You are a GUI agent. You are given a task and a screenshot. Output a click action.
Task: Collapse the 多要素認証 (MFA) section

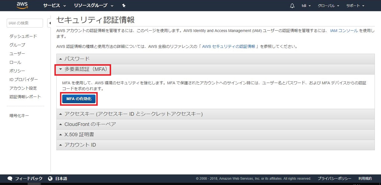click(83, 69)
